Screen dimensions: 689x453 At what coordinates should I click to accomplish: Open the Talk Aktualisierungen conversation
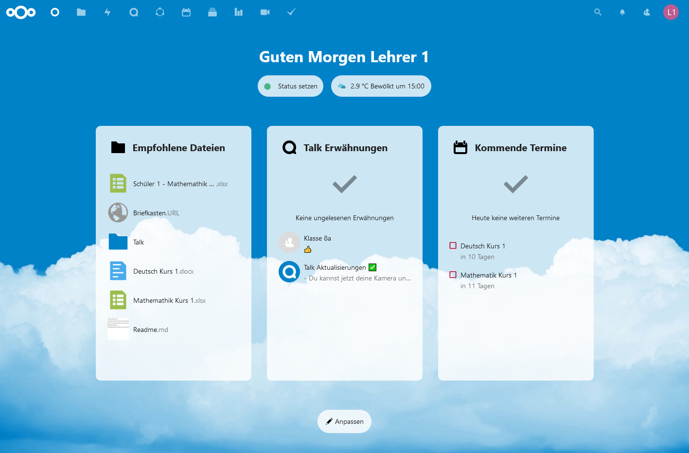(345, 272)
